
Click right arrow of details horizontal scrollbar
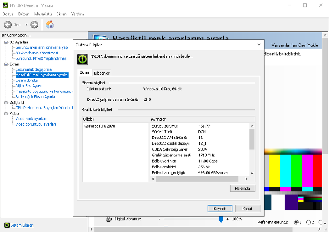coord(246,179)
